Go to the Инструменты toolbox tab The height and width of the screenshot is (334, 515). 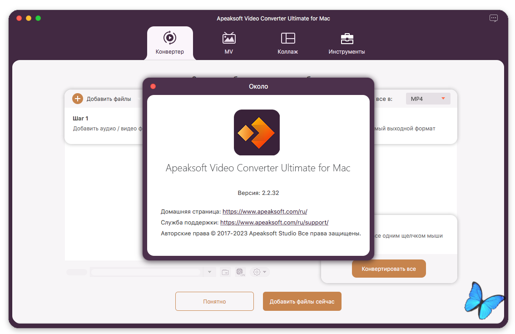coord(347,43)
